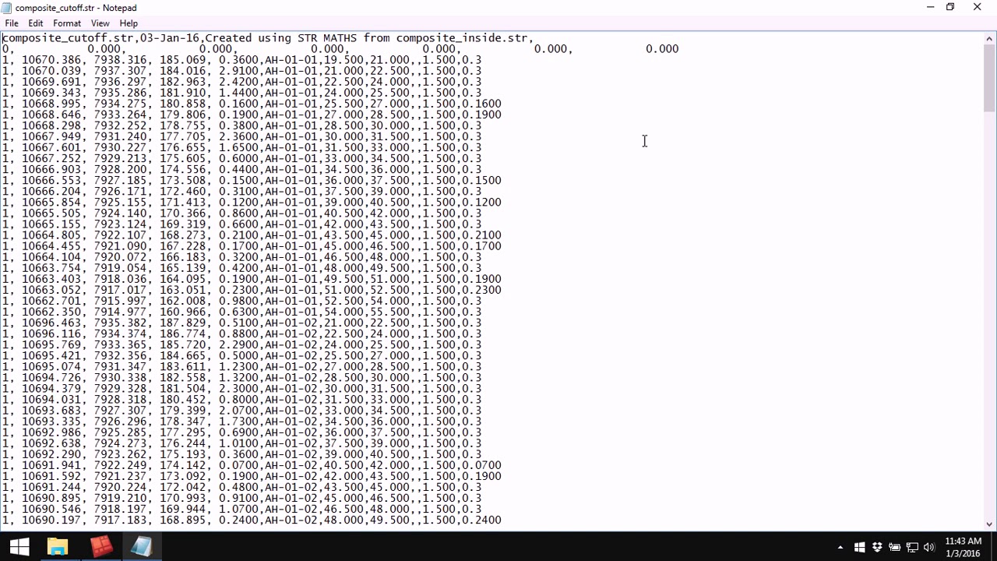Click the value "2.4200" in the 10669.691 row

[x=238, y=81]
